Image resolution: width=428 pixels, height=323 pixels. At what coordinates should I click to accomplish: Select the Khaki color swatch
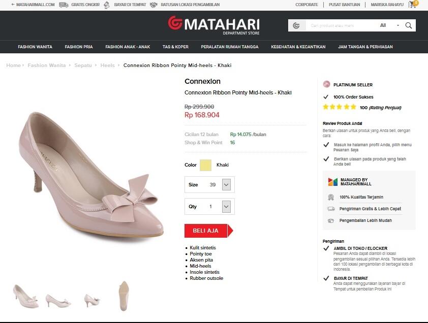tap(205, 165)
